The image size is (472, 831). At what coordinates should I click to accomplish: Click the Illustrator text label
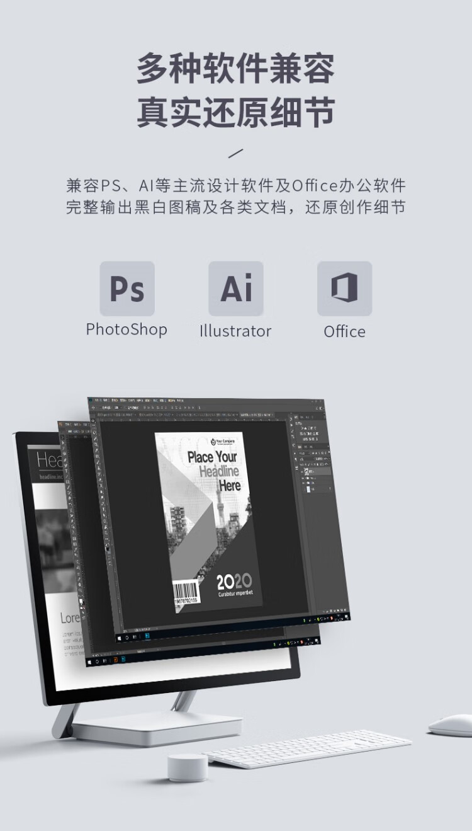[x=235, y=331]
